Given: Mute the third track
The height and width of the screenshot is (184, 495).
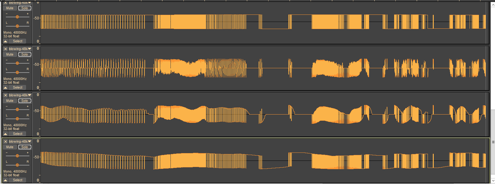Looking at the screenshot, I should coord(10,101).
